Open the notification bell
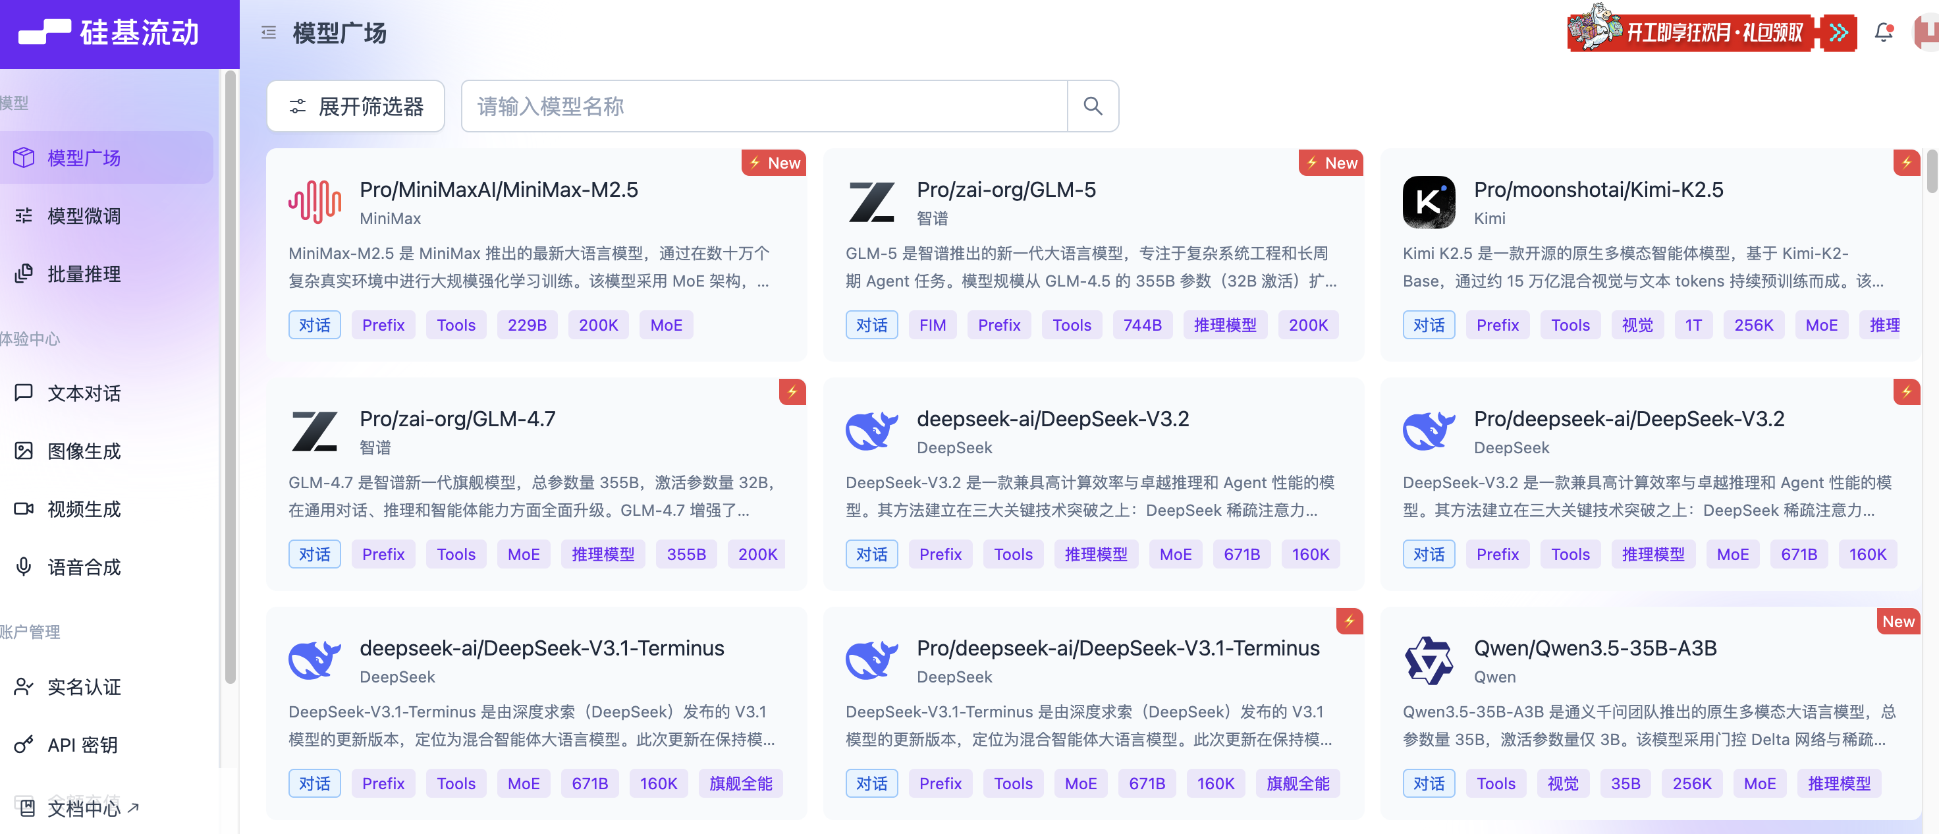 click(1883, 32)
